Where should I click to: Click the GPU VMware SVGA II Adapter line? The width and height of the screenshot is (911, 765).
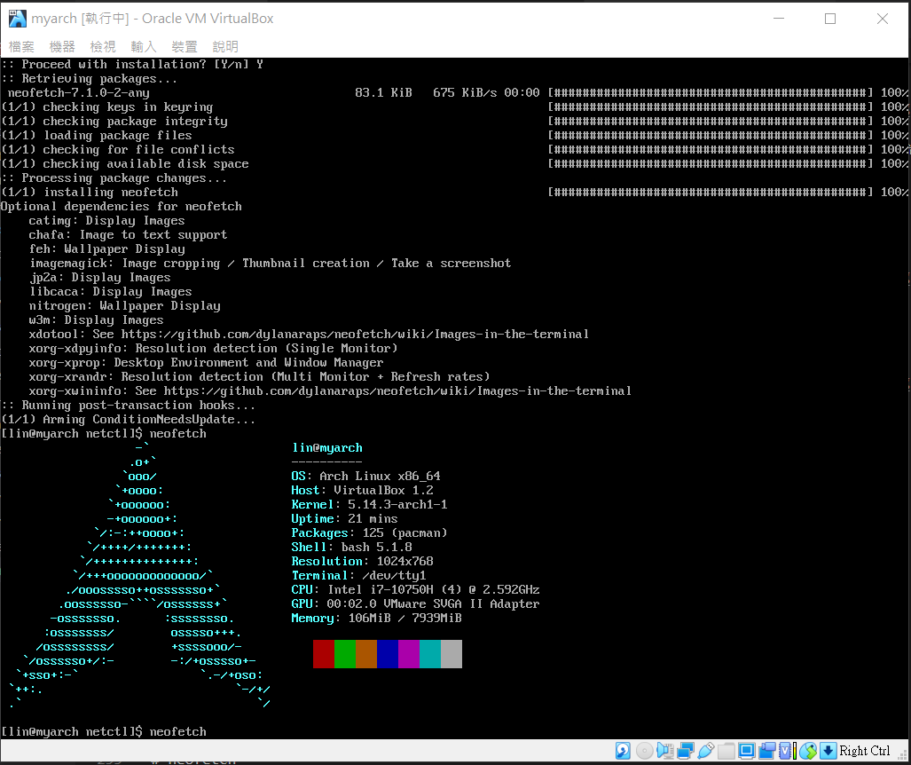415,604
